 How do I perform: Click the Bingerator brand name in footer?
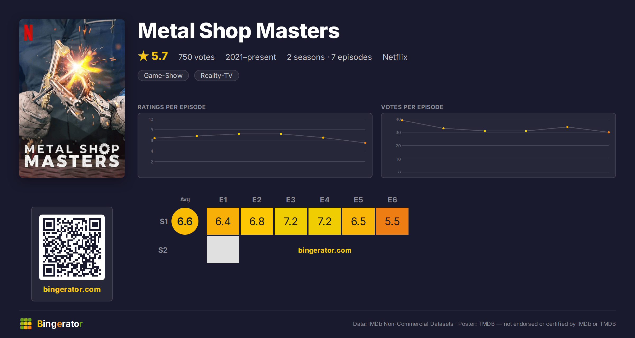[60, 324]
